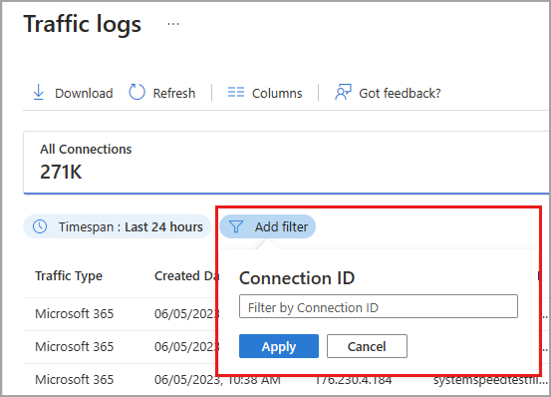Refresh the traffic logs list
The height and width of the screenshot is (397, 551).
tap(162, 93)
